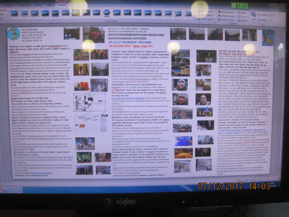
Task: Open the Group dropdown
Action: (242, 16)
